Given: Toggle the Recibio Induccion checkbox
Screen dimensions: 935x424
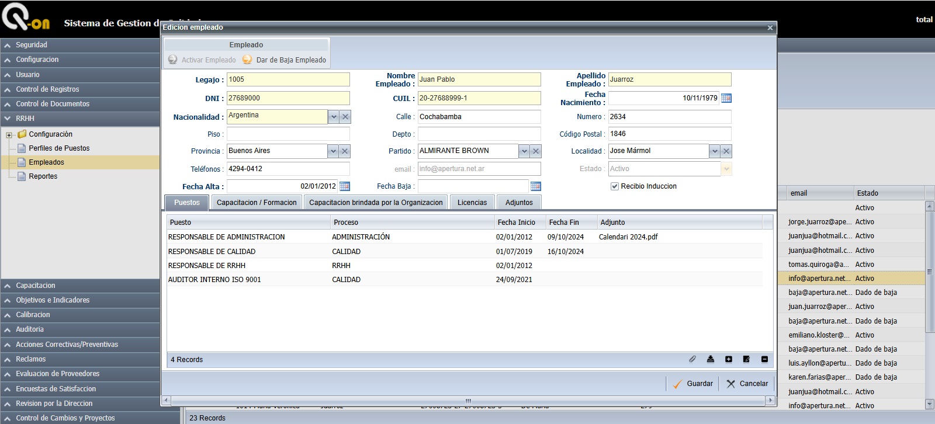Looking at the screenshot, I should click(614, 186).
